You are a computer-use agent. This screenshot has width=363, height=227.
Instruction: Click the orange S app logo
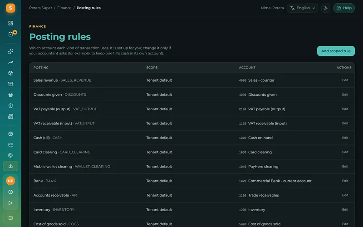coord(10,8)
